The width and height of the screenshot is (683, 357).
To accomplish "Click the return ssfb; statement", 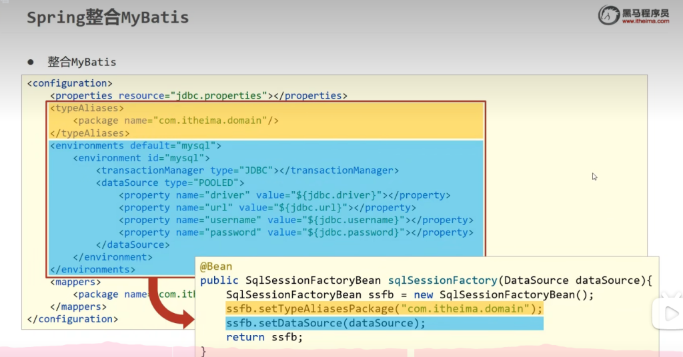I will tap(264, 337).
